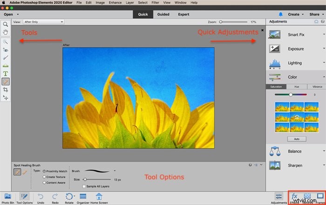
Task: Click the brush stroke preview
Action: coord(97,171)
